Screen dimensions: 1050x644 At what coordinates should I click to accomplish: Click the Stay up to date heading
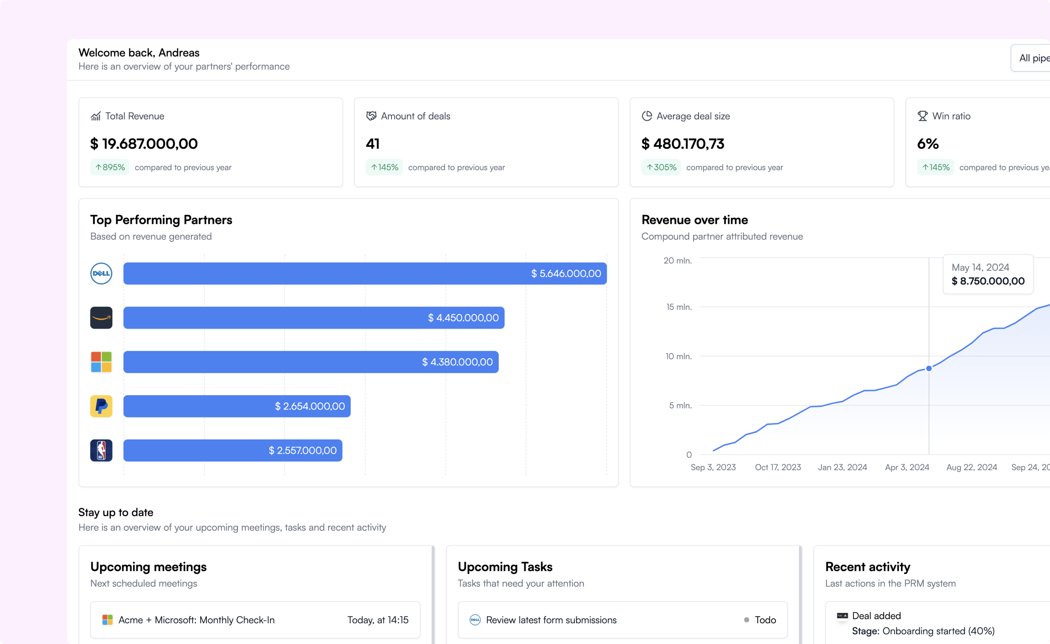coord(116,513)
